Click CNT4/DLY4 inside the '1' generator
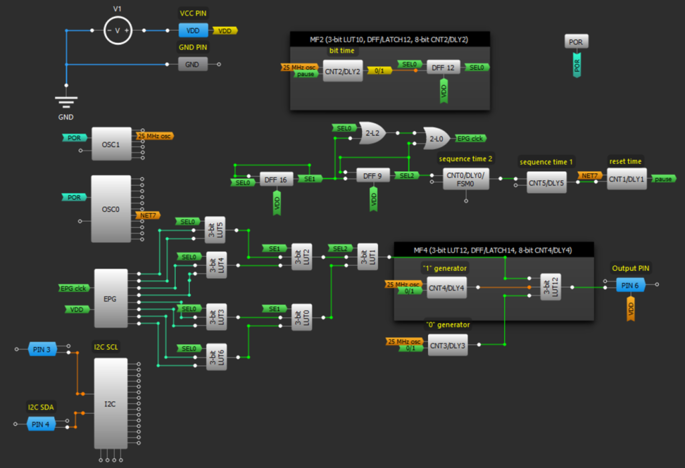This screenshot has width=685, height=468. 447,287
